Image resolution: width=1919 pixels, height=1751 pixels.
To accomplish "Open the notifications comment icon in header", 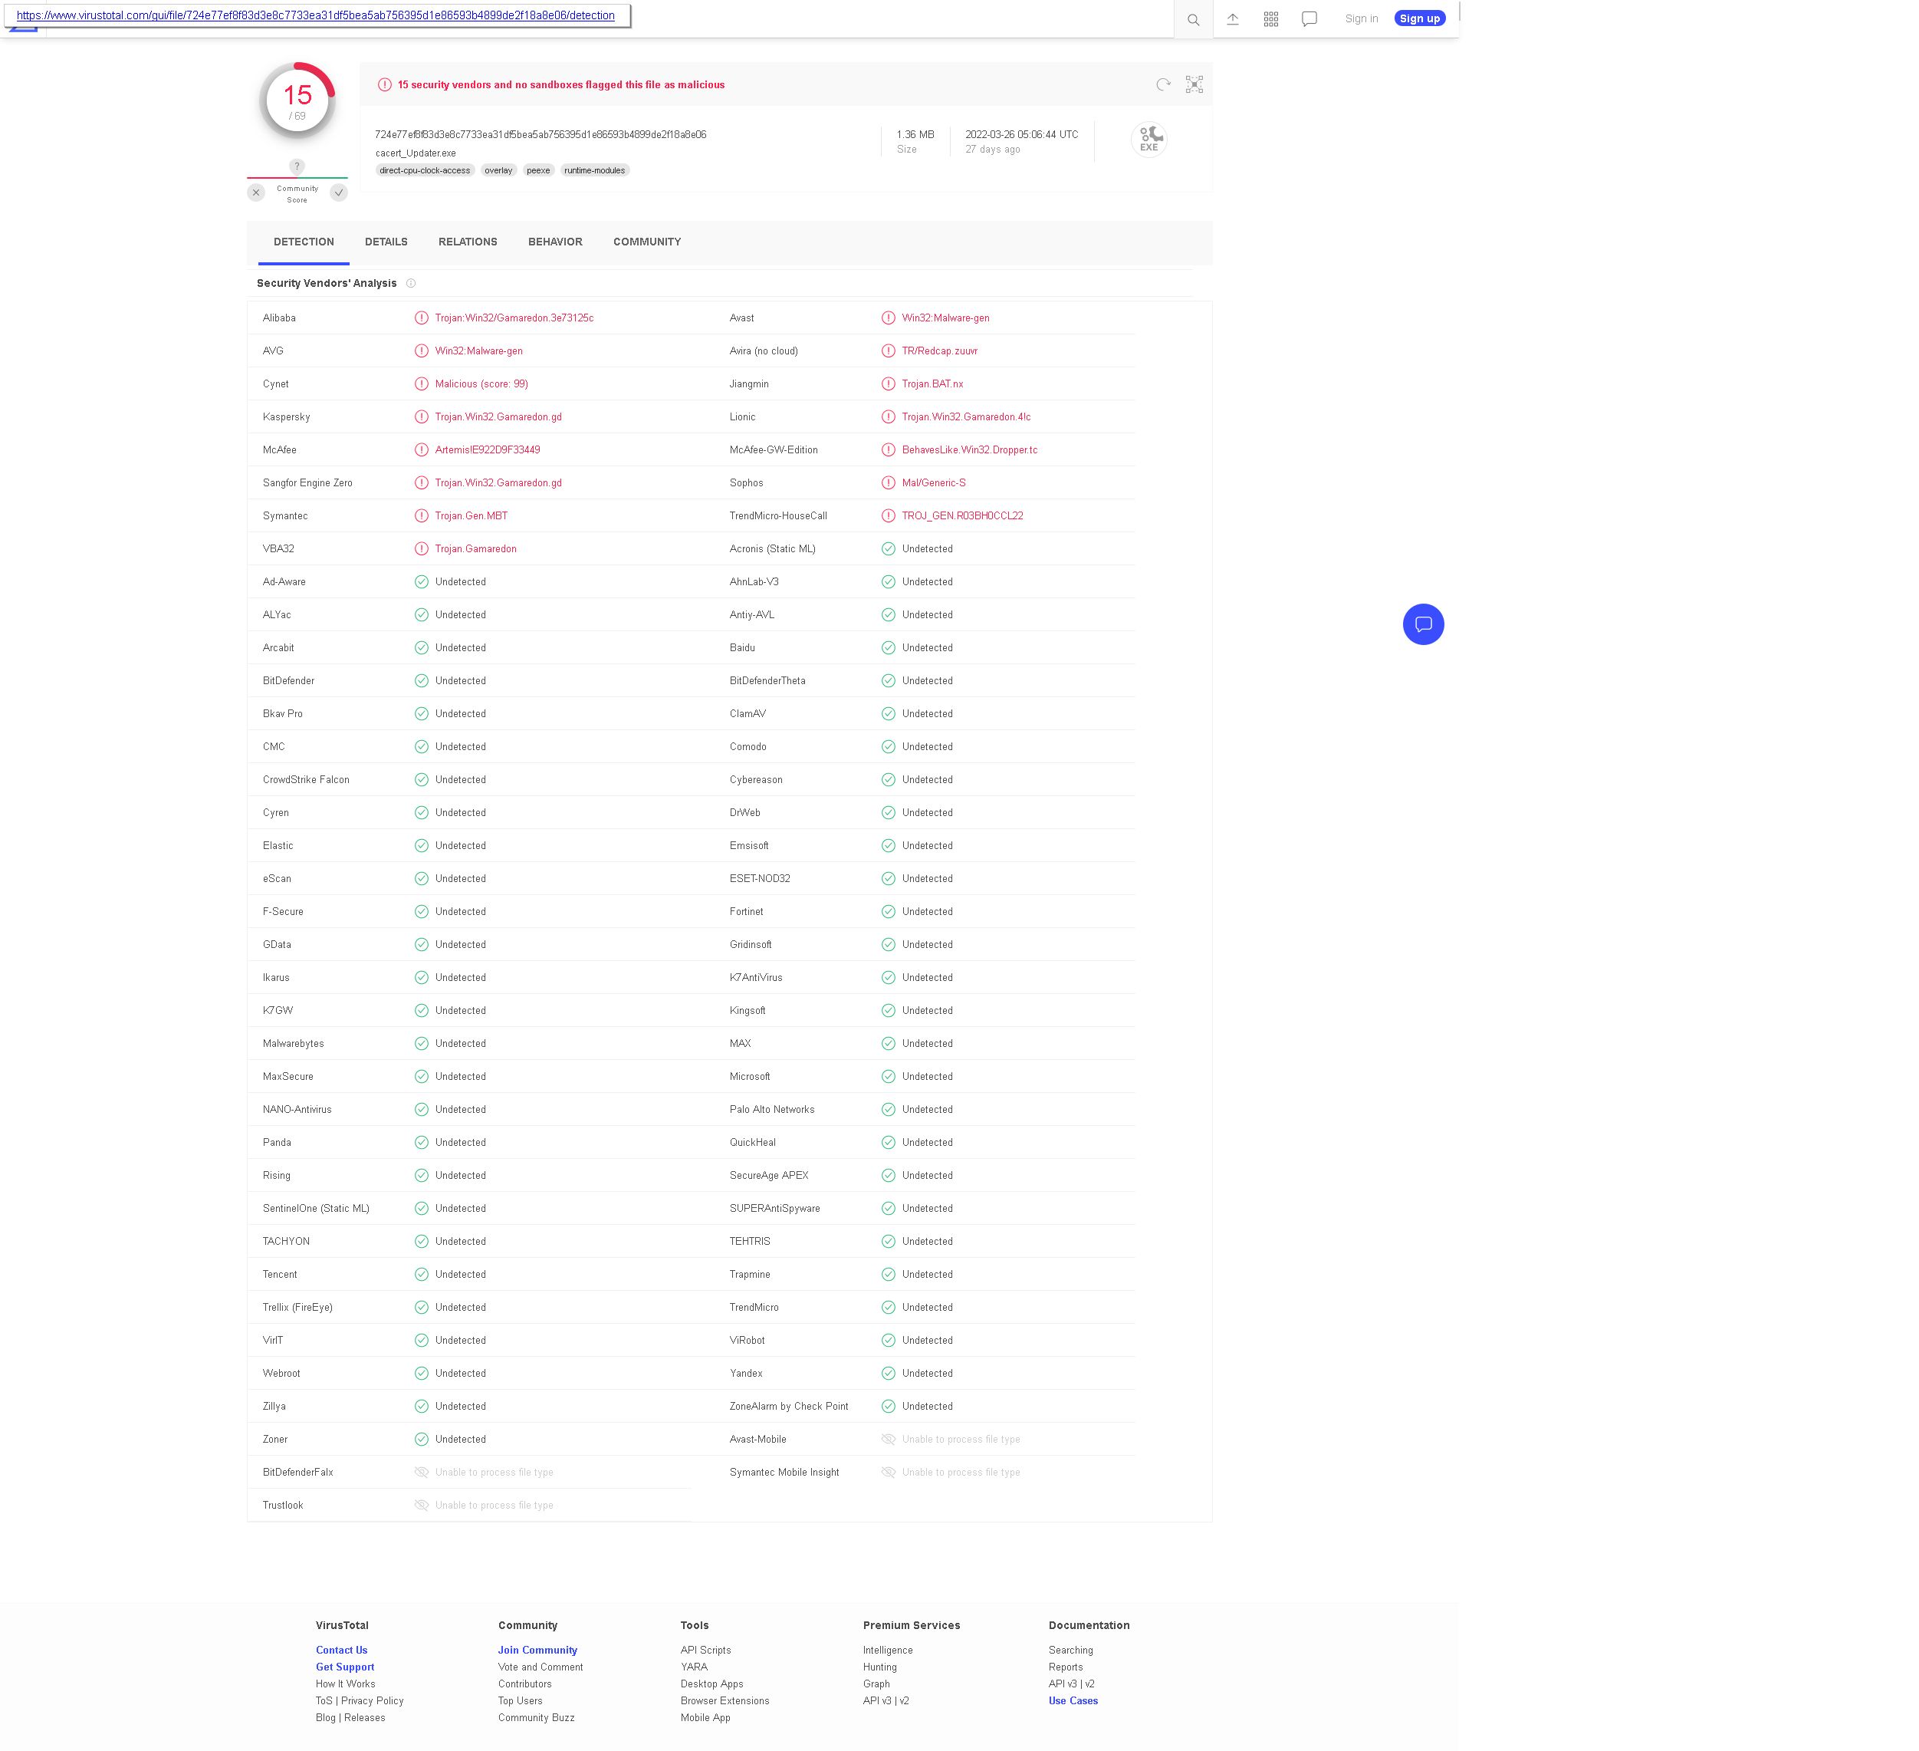I will [1309, 19].
